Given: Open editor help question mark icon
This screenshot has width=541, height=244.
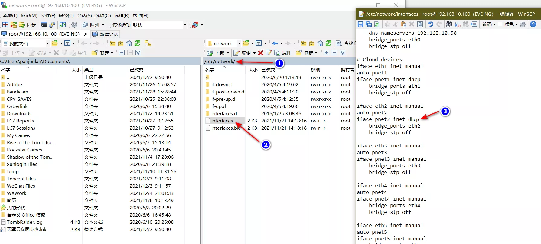Looking at the screenshot, I should coord(533,24).
